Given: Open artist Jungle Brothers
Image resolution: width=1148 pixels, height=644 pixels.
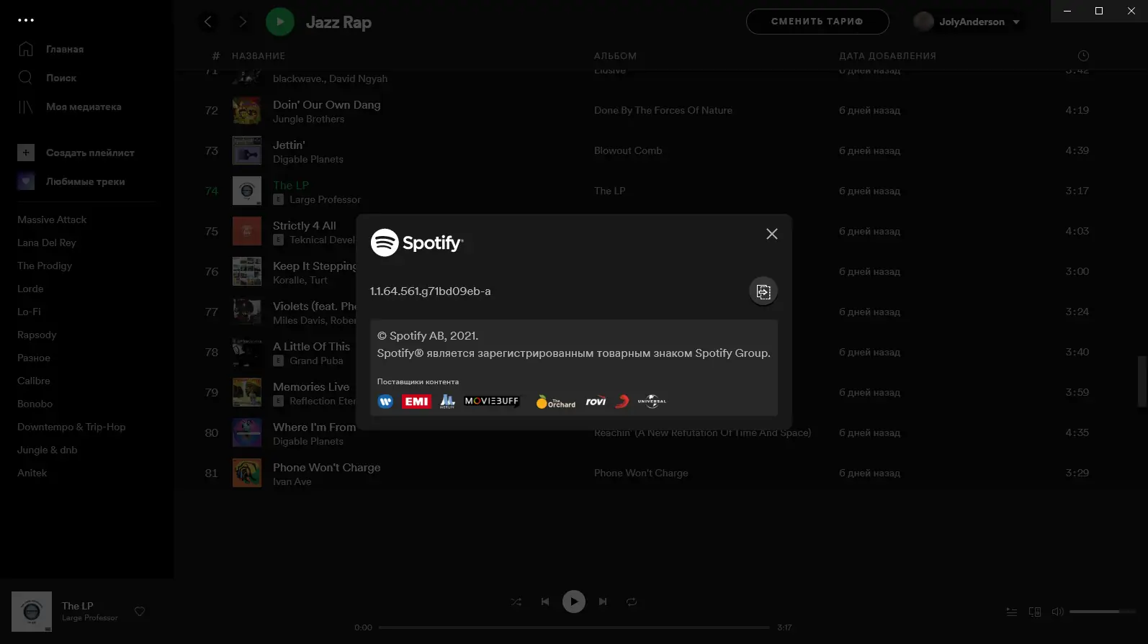Looking at the screenshot, I should (x=308, y=119).
